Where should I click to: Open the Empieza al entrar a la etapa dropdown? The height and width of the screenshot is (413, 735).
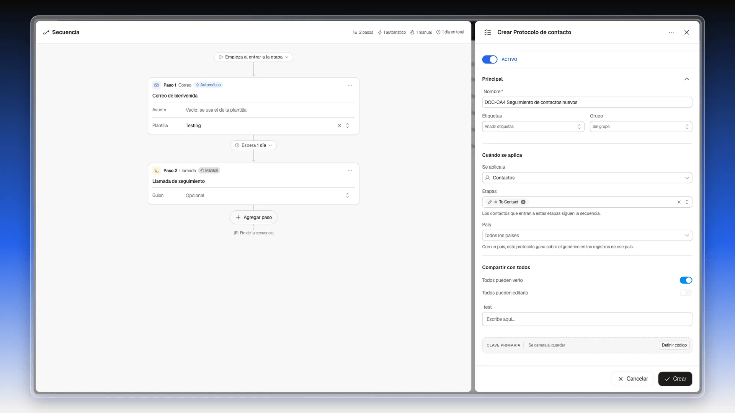click(253, 57)
